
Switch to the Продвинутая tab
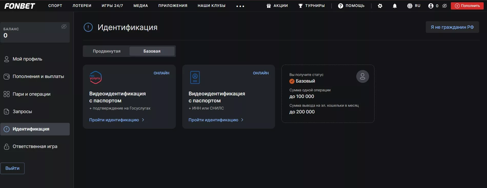(x=107, y=51)
